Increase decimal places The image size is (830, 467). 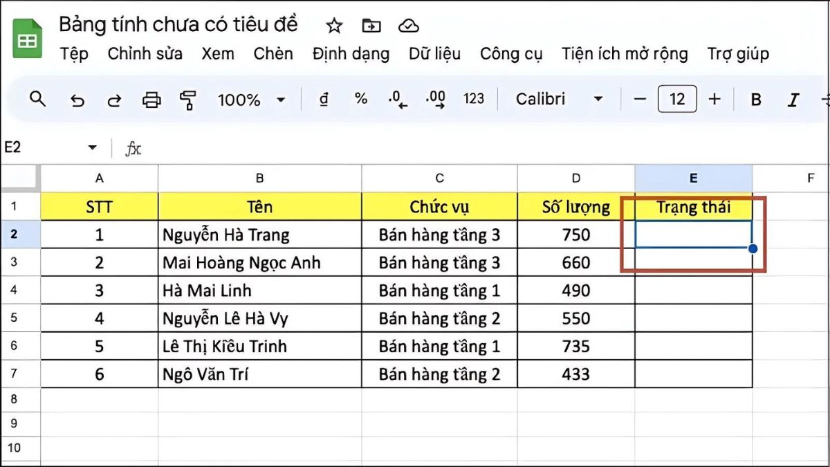point(436,100)
